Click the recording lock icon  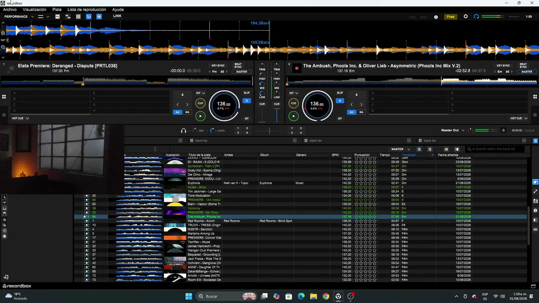pos(503,130)
